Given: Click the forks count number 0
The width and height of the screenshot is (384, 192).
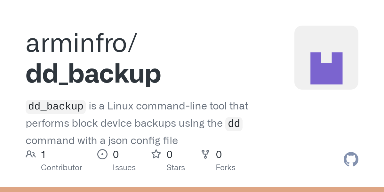Looking at the screenshot, I should coord(219,155).
